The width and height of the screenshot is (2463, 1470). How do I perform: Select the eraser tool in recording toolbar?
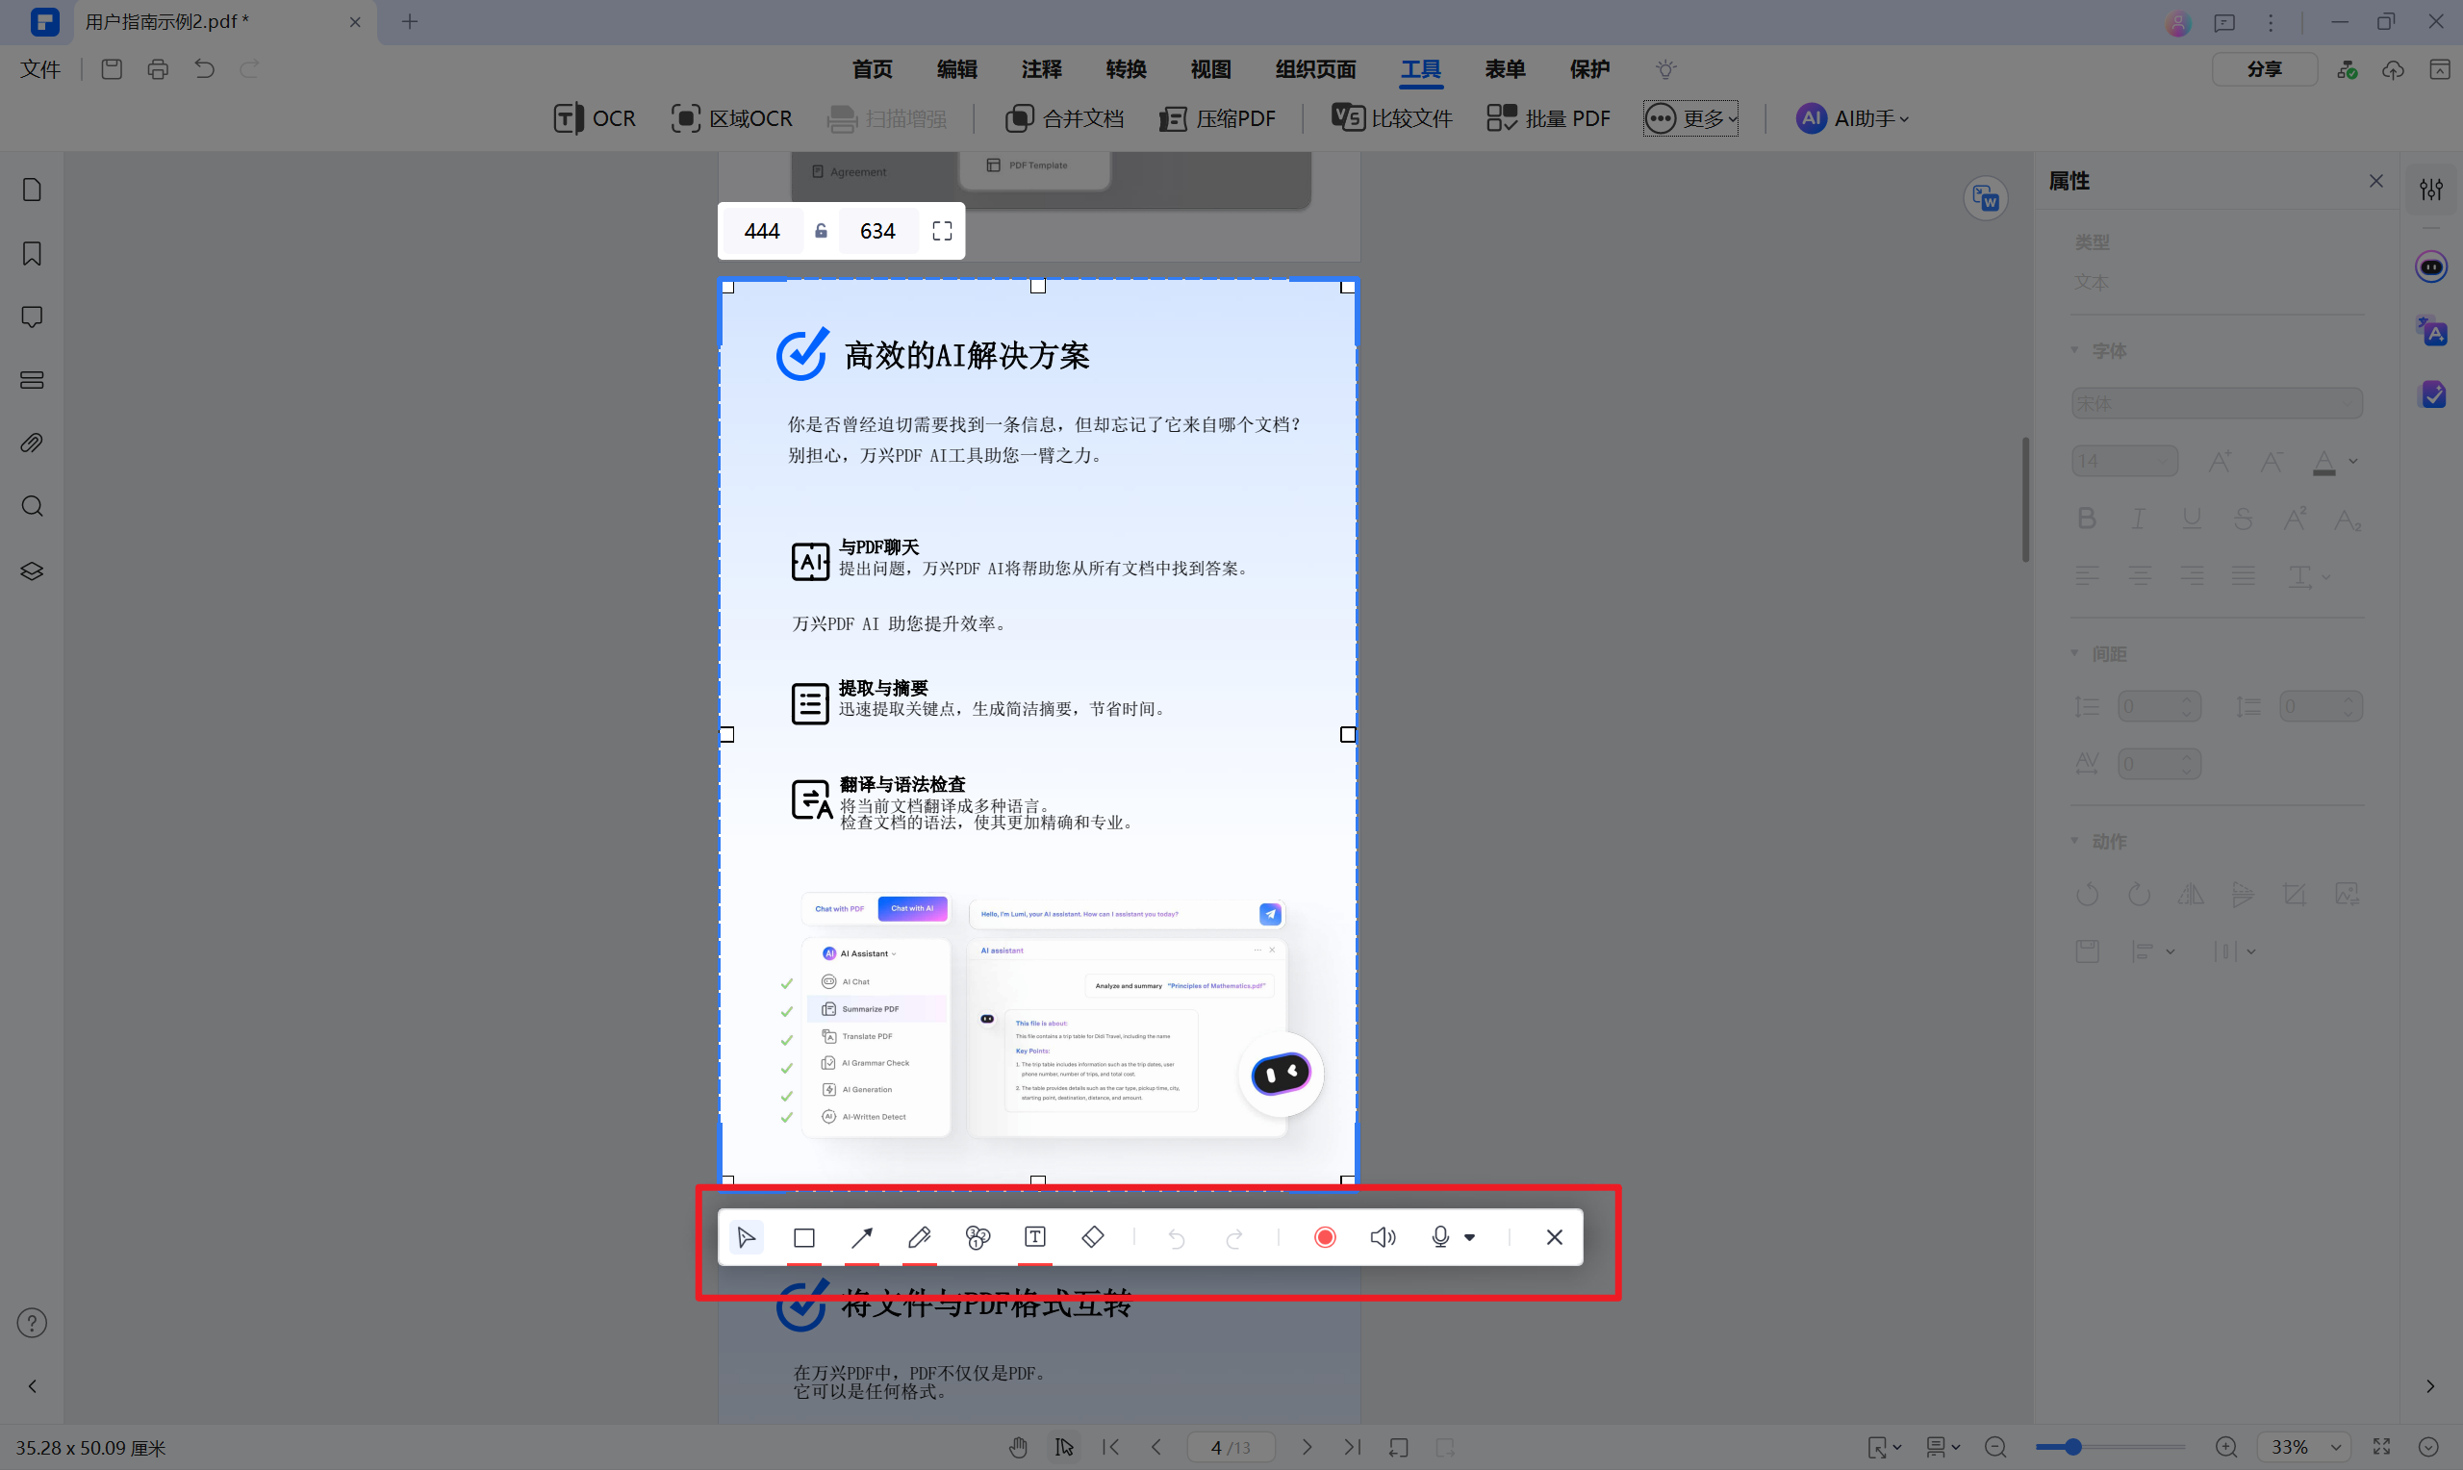[1093, 1237]
